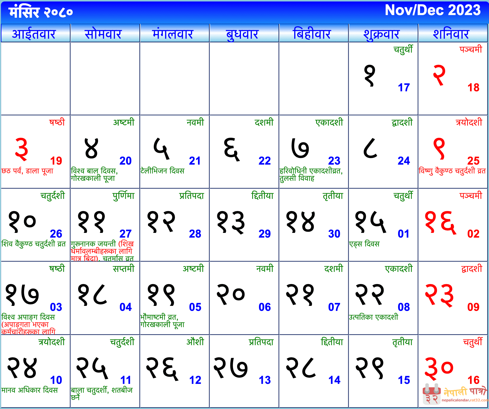This screenshot has width=489, height=409.
Task: Open बाला चतुर्दशी, शतबीज छर्ने event
Action: 102,394
